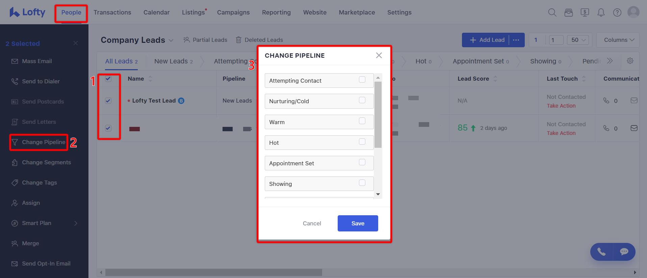Click the Change Pipeline funnel icon
The height and width of the screenshot is (278, 647).
[x=15, y=142]
